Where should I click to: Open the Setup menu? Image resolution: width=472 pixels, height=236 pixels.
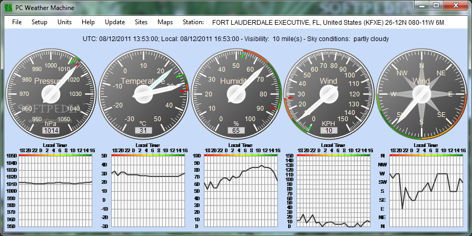point(40,22)
